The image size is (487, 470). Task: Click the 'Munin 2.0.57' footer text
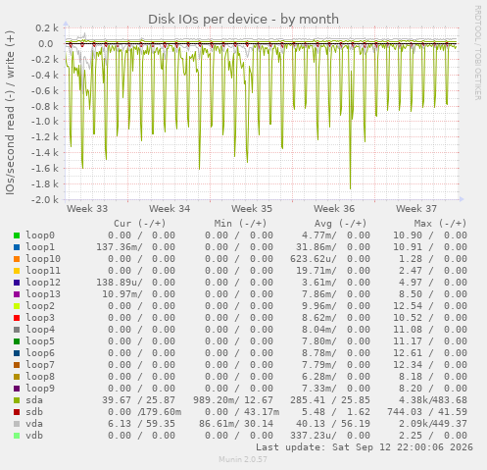[x=243, y=459]
